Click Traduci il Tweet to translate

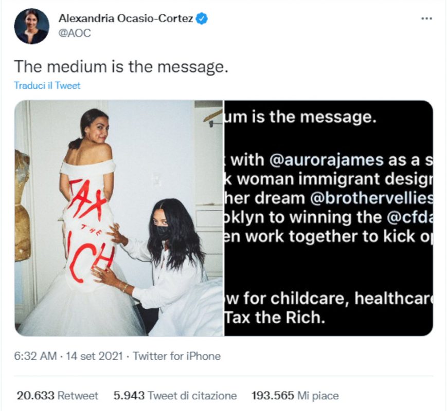point(47,85)
